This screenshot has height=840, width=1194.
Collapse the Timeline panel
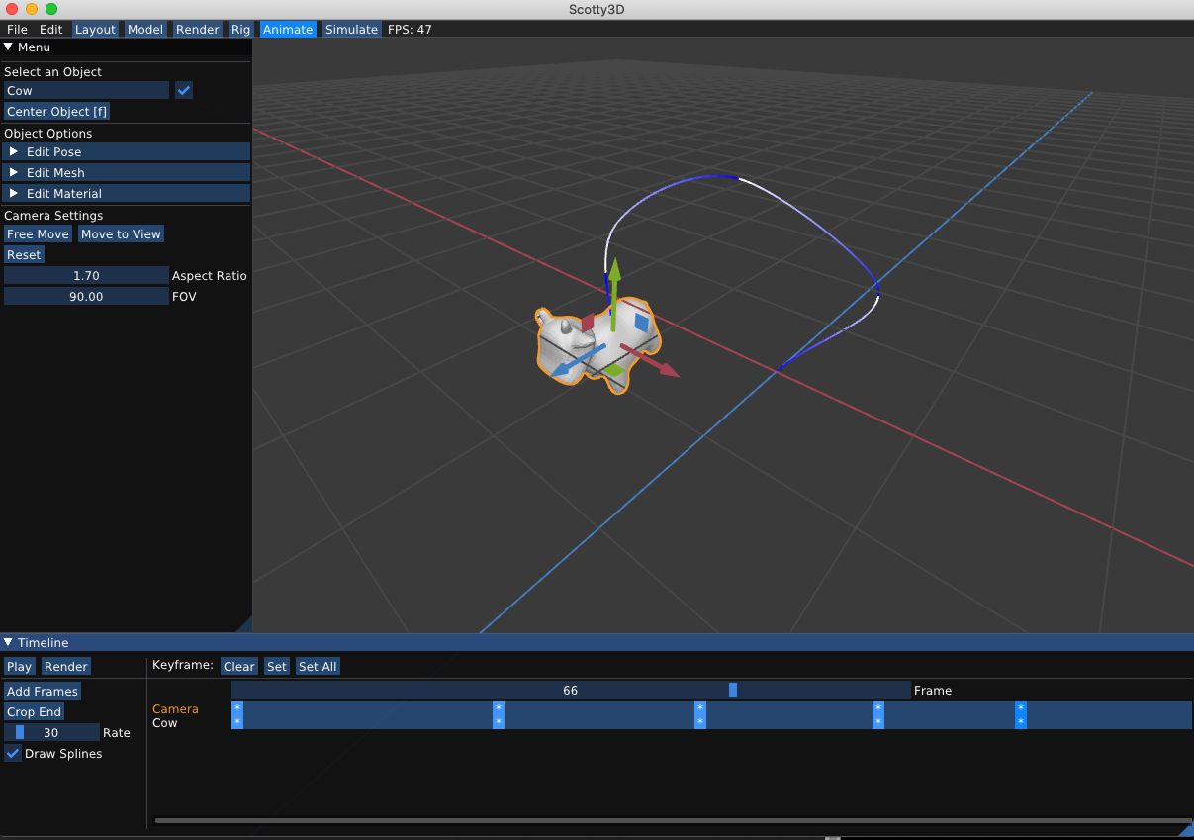(x=9, y=642)
